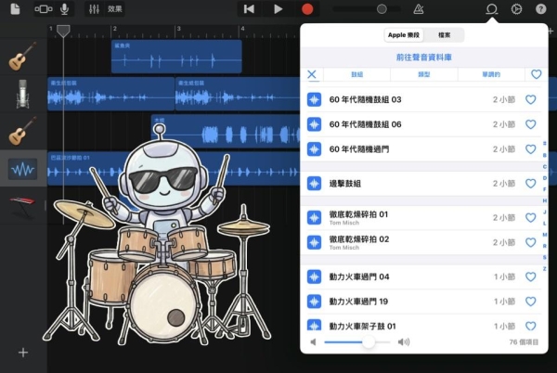Switch view with the tracks view icon

[x=44, y=9]
